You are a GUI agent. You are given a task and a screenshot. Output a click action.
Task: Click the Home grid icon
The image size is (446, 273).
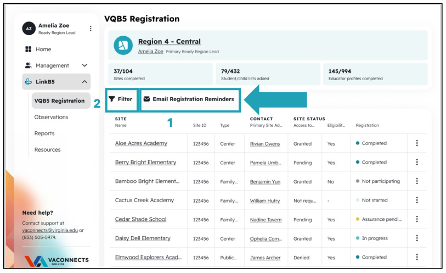[x=28, y=49]
